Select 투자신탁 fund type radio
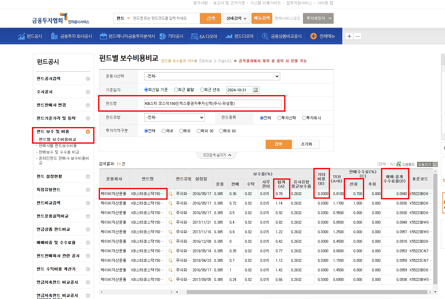The height and width of the screenshot is (299, 445). tap(279, 118)
